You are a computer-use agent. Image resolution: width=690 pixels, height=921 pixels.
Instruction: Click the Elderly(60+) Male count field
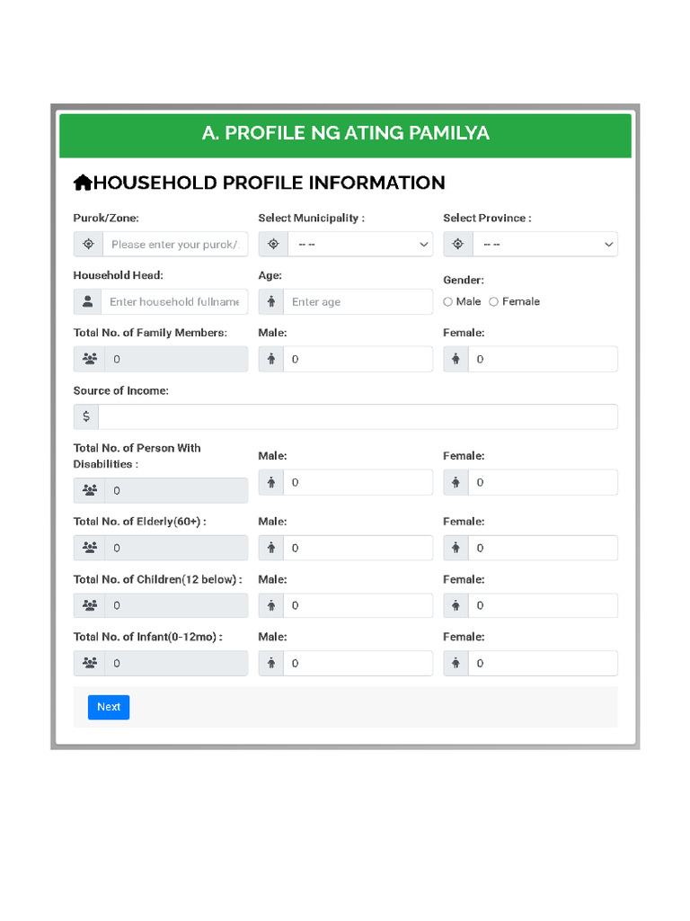coord(358,548)
